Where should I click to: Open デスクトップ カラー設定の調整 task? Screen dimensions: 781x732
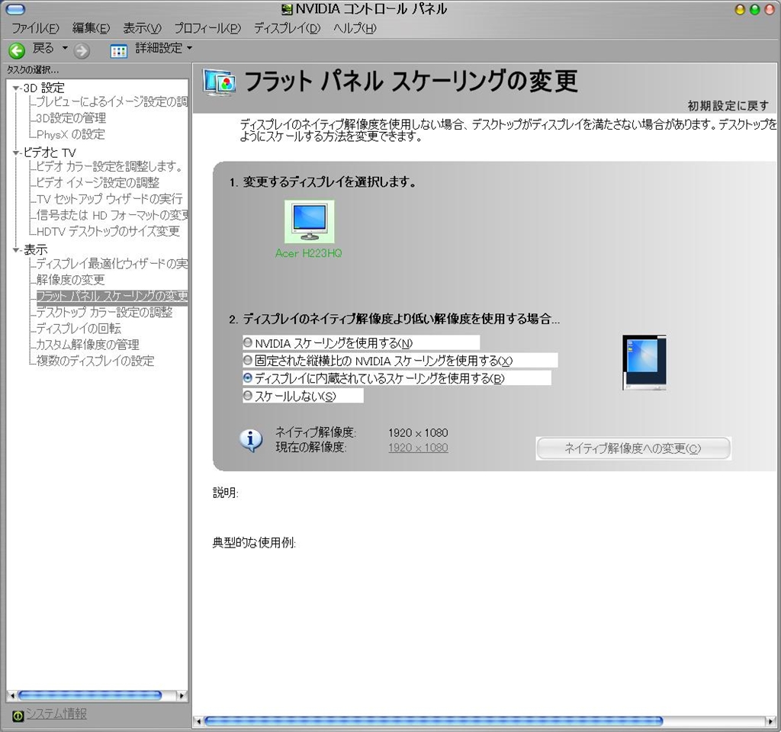[104, 312]
